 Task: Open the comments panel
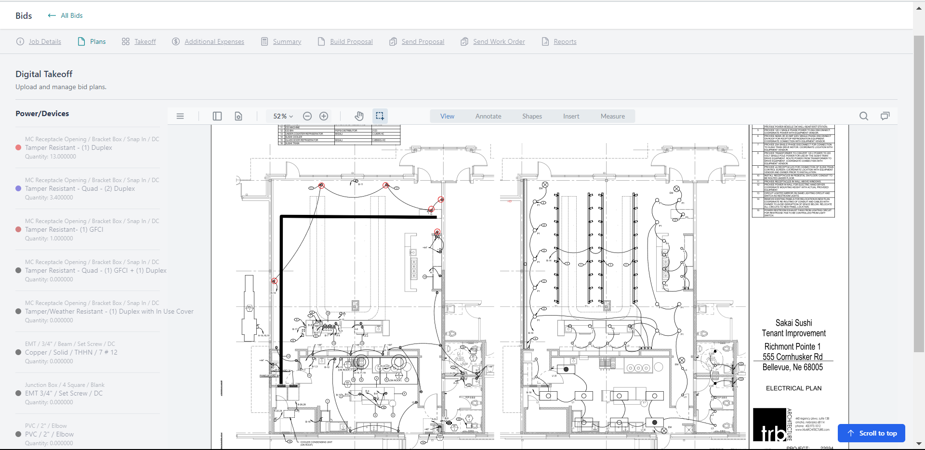point(885,116)
